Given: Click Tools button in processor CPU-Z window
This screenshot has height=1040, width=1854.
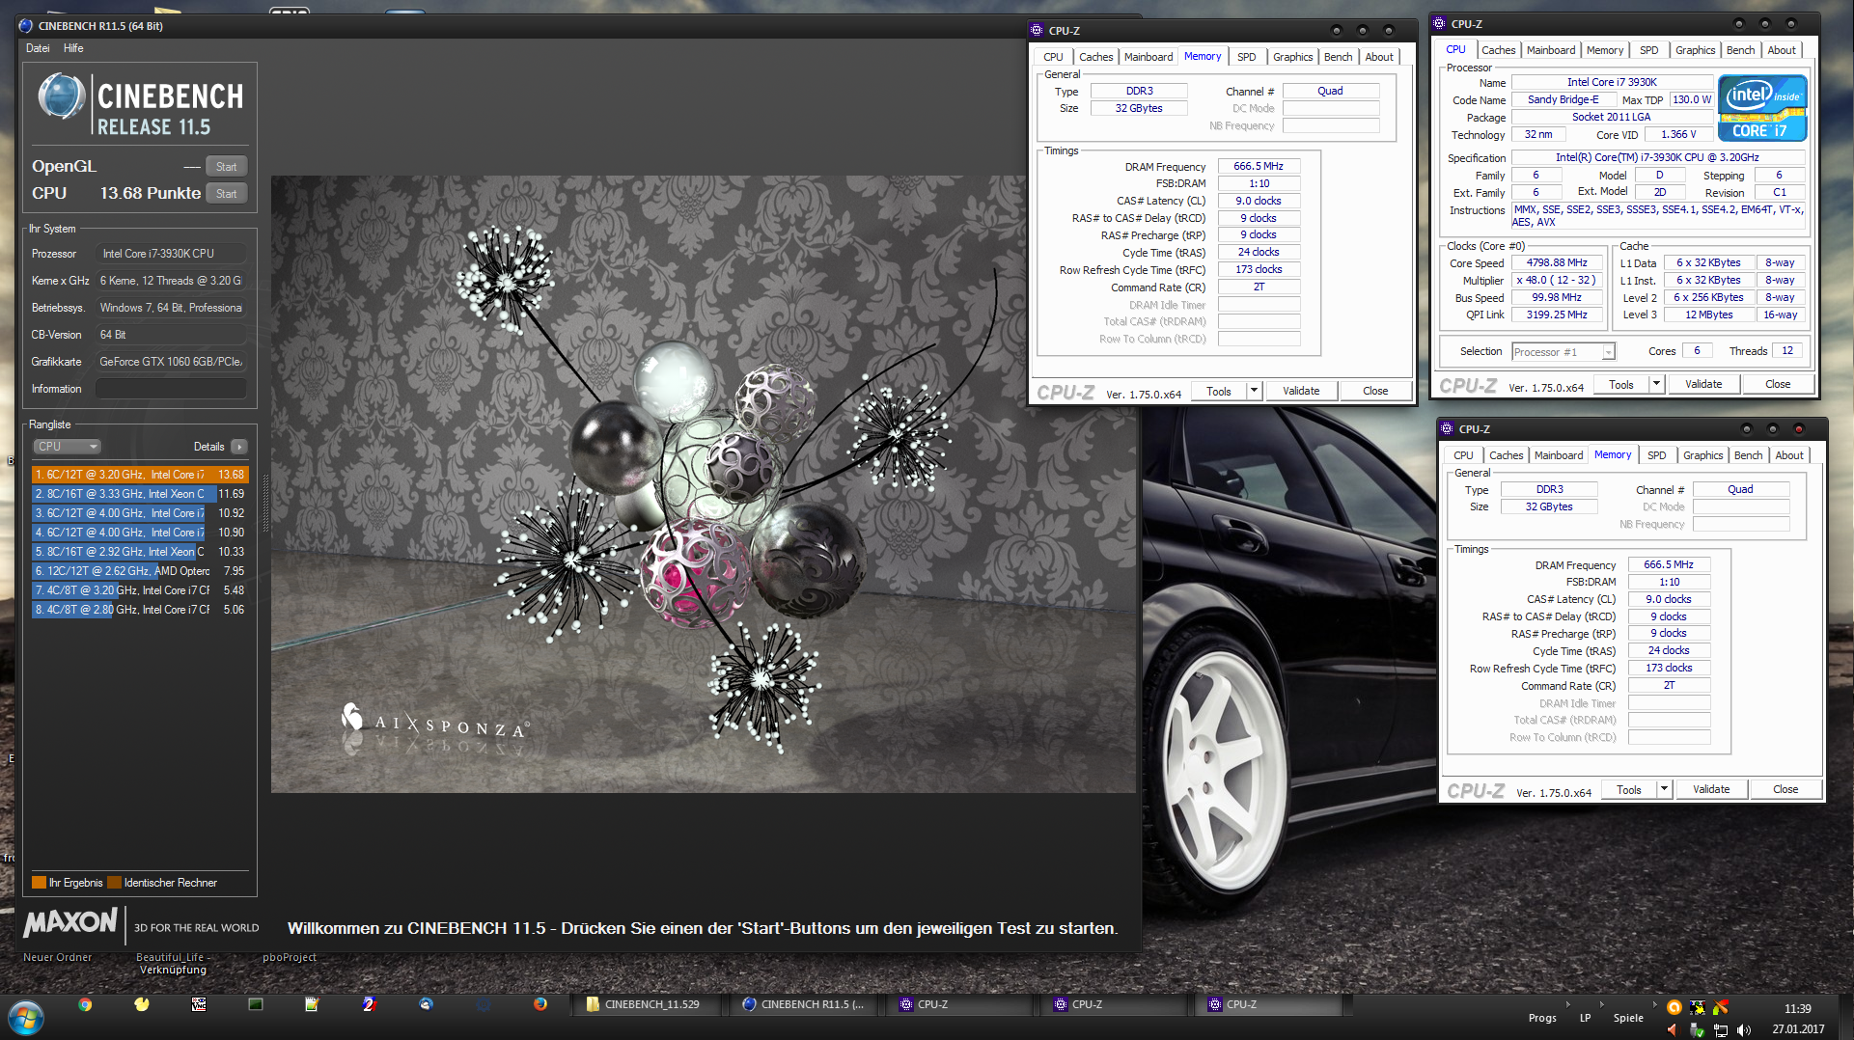Looking at the screenshot, I should click(1620, 384).
